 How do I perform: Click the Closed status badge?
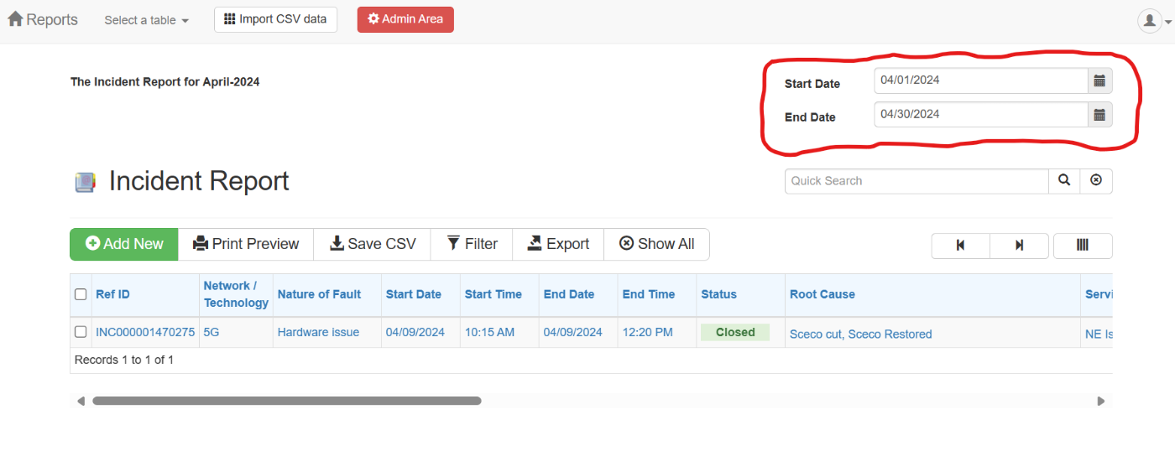pyautogui.click(x=735, y=332)
